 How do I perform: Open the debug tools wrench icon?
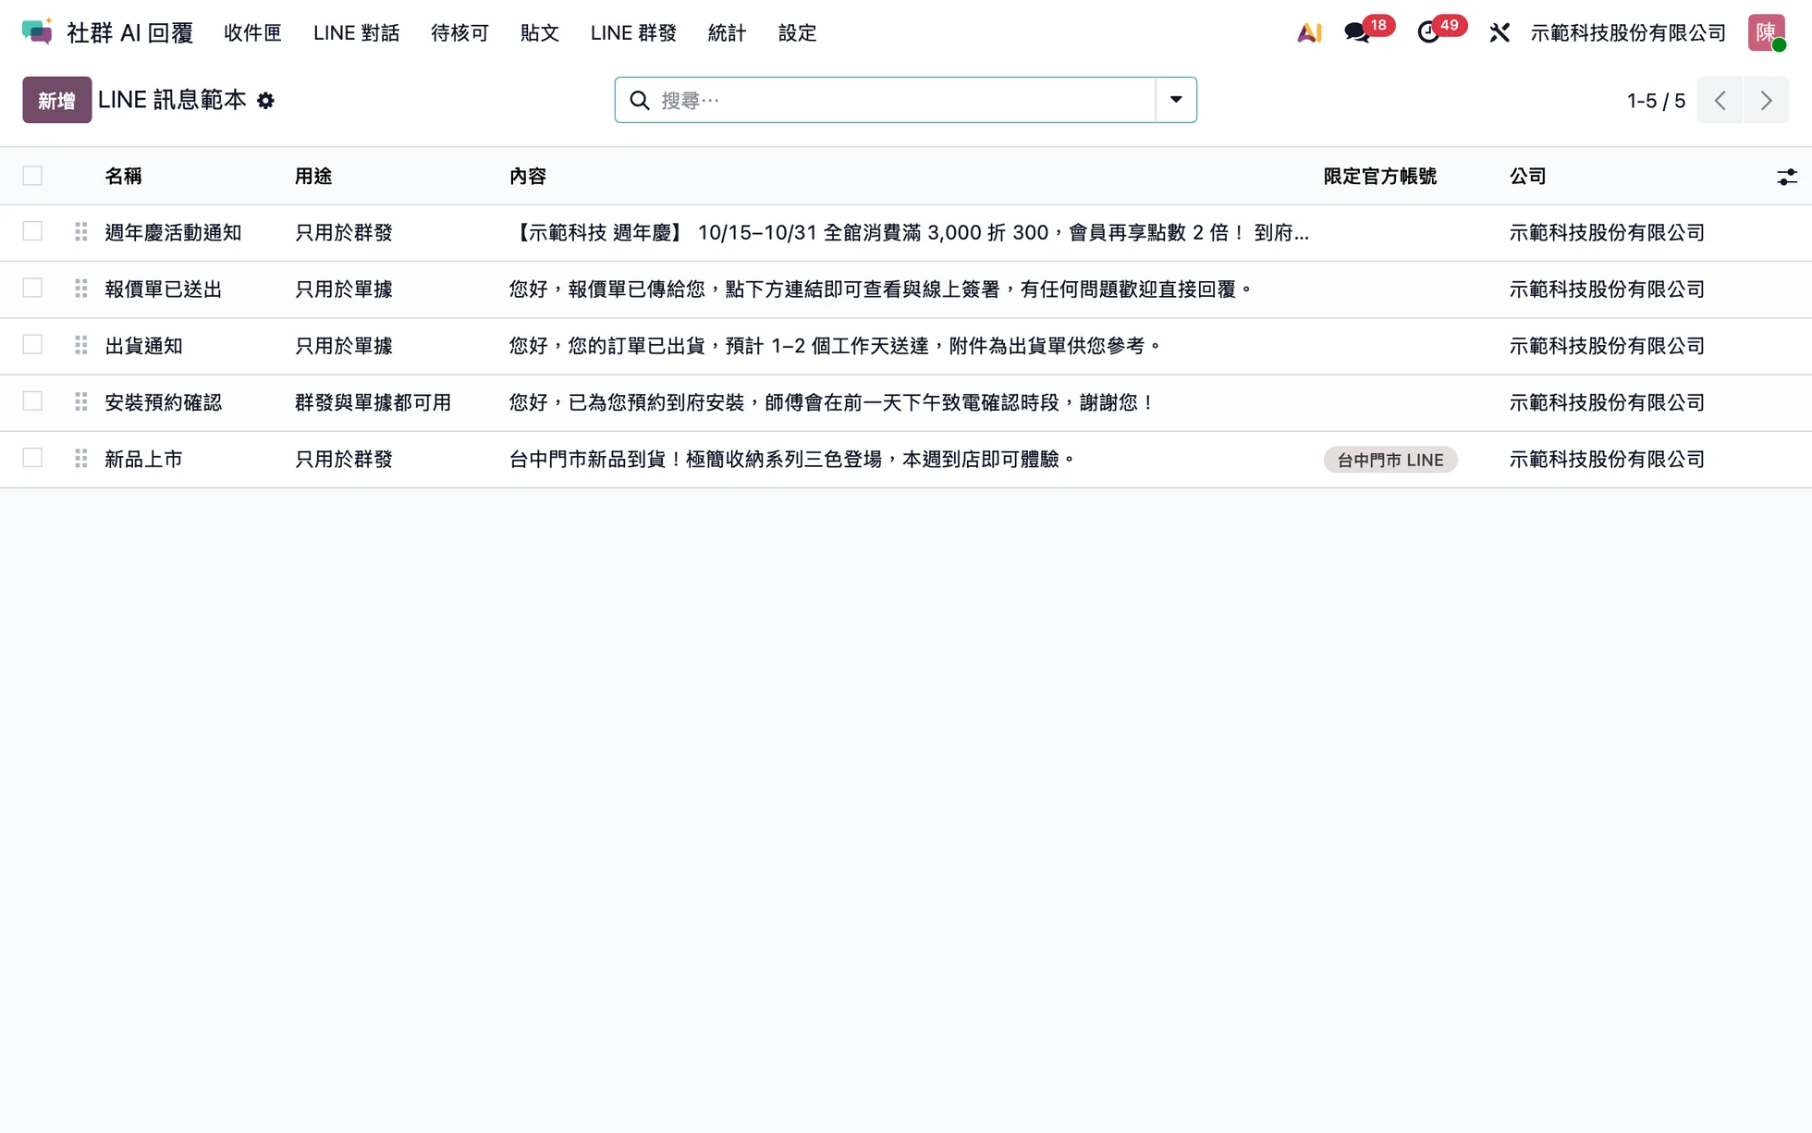(x=1499, y=32)
